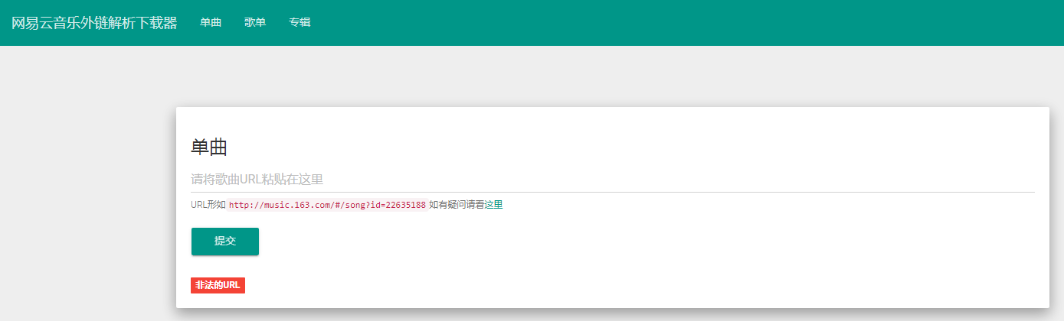Click the example URL music.163.com text

[327, 205]
